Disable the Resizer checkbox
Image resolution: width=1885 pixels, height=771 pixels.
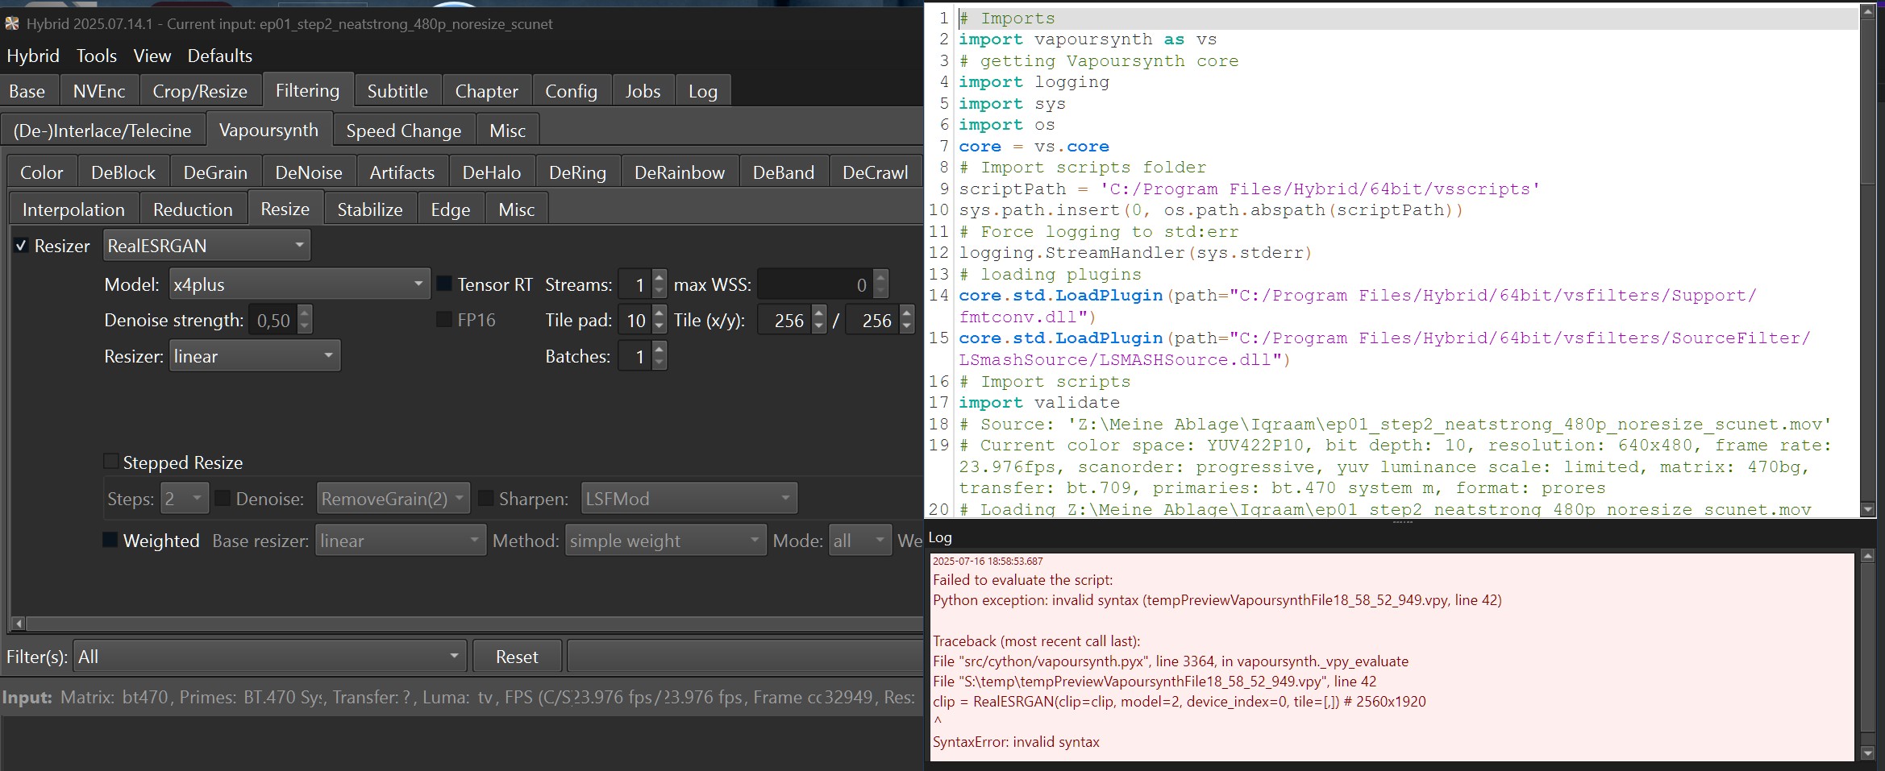coord(22,246)
